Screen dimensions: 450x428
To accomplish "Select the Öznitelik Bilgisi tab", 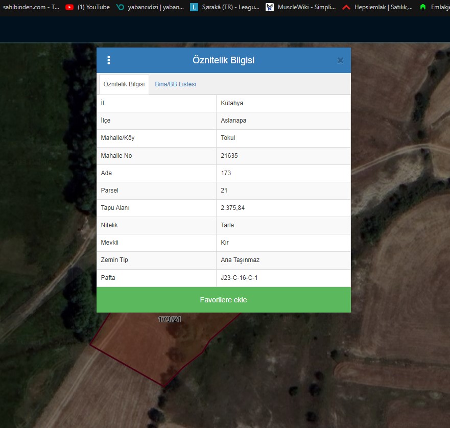I will (x=124, y=84).
